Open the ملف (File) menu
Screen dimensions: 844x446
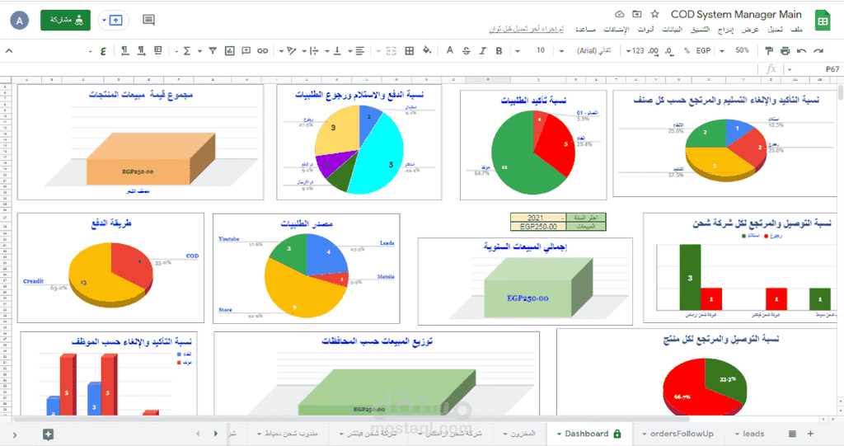[797, 29]
